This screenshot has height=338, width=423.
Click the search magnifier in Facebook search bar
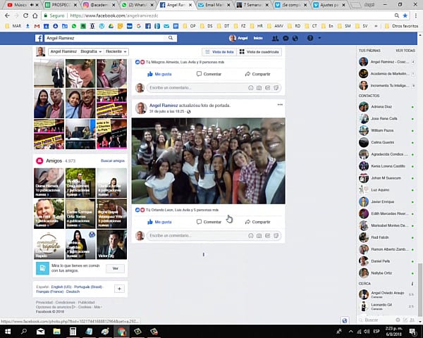[171, 38]
